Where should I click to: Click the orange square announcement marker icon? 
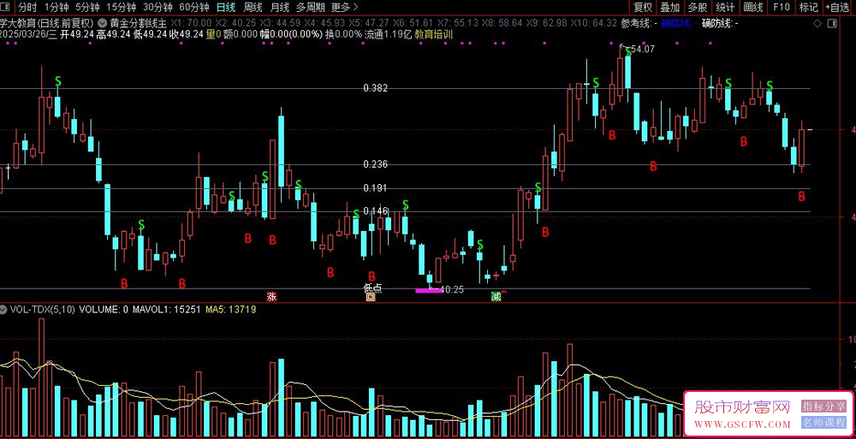(371, 297)
